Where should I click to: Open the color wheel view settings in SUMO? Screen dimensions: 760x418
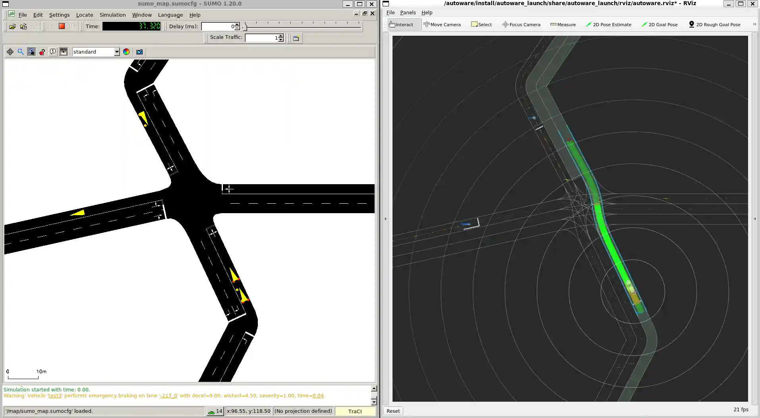[126, 52]
